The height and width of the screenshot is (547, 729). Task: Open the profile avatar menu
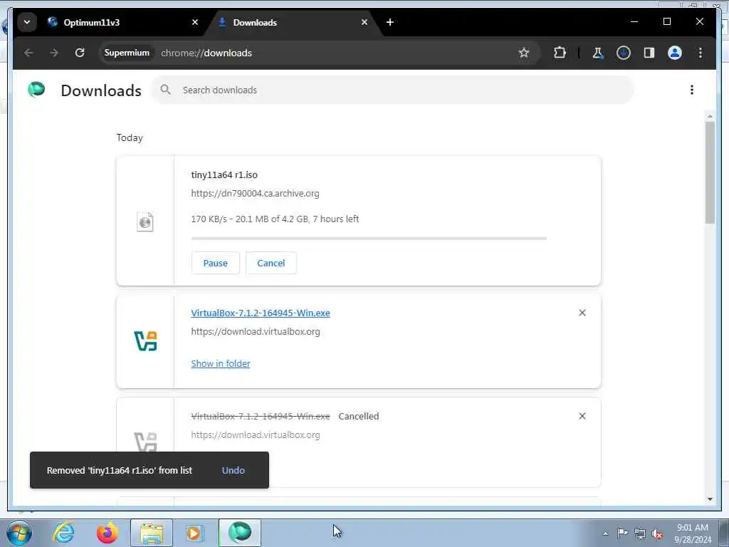(675, 53)
